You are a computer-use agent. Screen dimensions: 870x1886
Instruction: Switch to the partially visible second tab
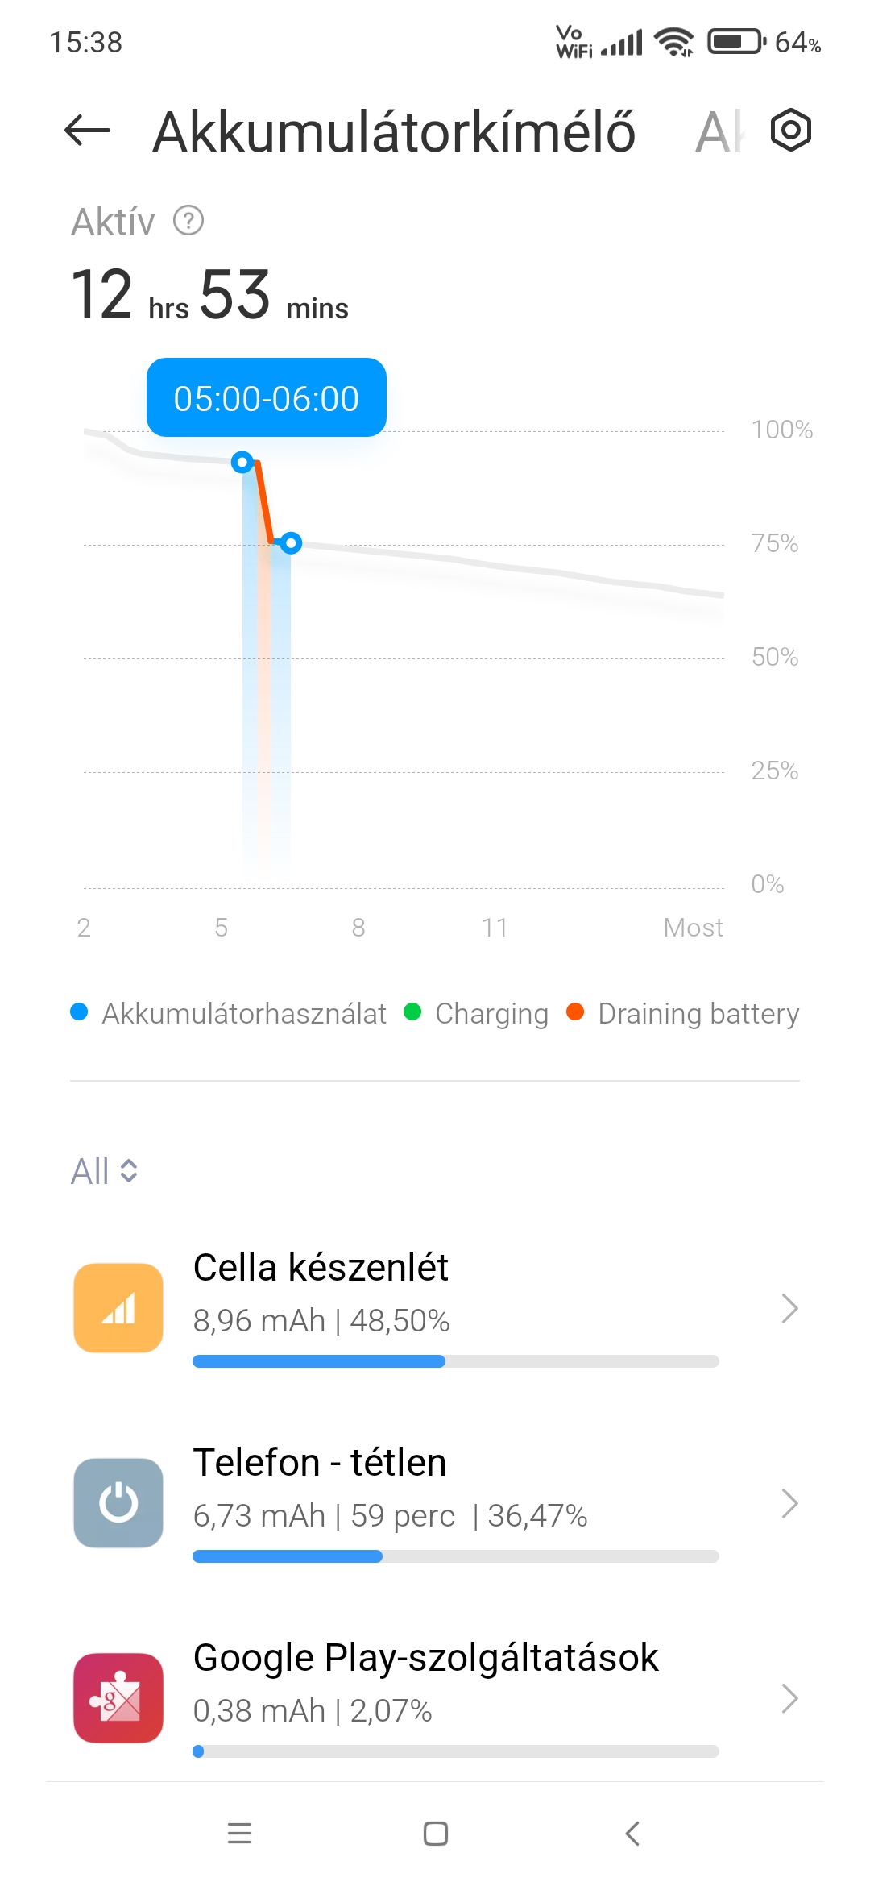tap(719, 132)
